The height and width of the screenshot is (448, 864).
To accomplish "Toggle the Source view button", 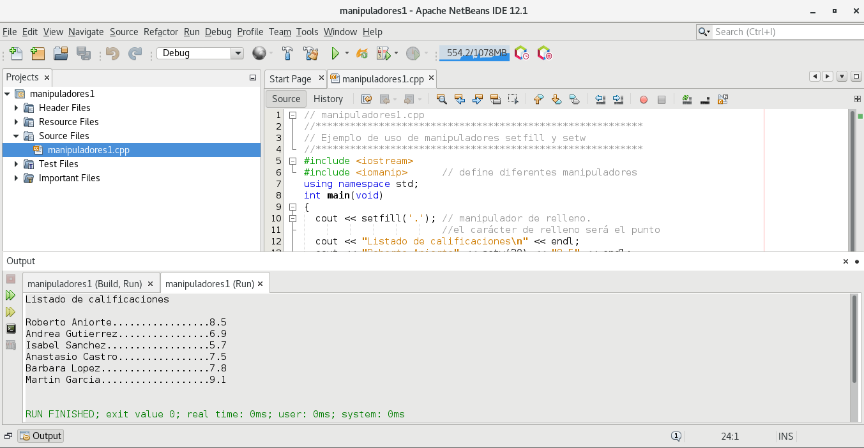I will pos(286,99).
